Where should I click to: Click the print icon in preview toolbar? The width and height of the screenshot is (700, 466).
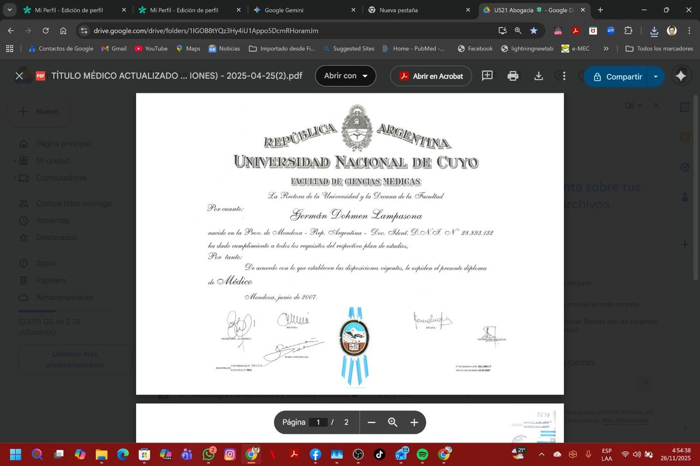[x=512, y=76]
